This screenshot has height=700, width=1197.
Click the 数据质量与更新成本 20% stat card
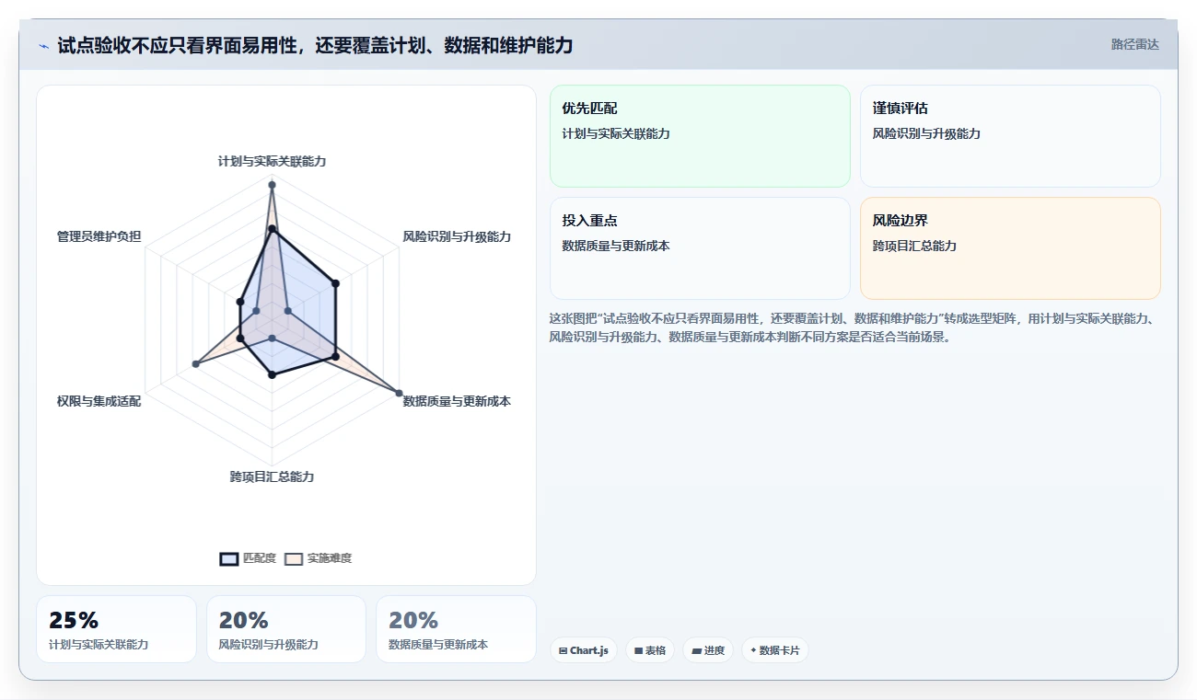click(456, 629)
